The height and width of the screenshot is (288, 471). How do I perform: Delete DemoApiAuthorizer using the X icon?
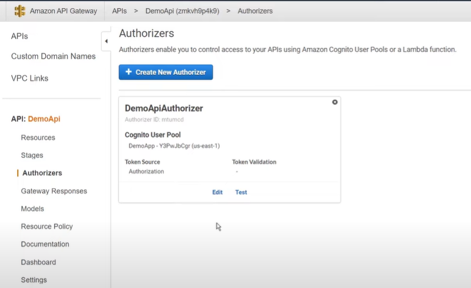335,102
